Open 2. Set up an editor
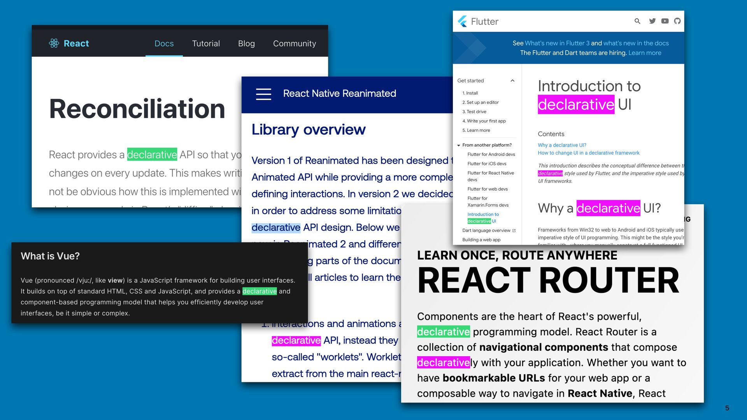This screenshot has width=747, height=420. 480,102
